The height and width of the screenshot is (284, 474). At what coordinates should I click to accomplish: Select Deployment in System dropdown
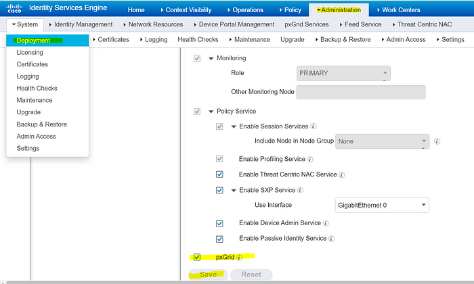47,41
